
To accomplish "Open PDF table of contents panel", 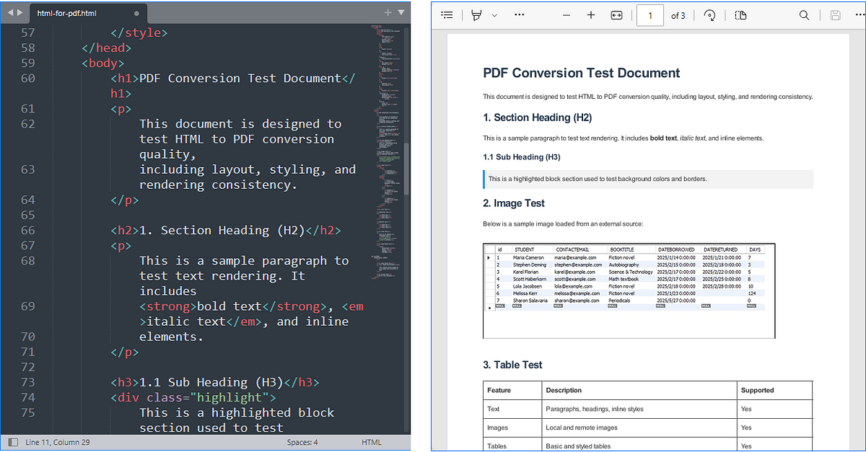I will click(x=447, y=15).
